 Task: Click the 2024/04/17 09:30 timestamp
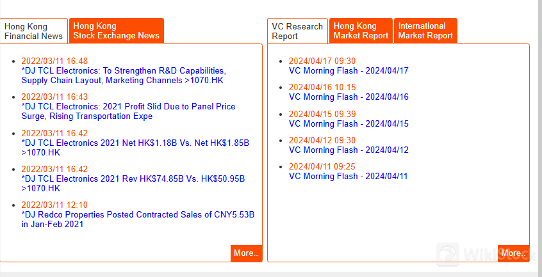(322, 61)
